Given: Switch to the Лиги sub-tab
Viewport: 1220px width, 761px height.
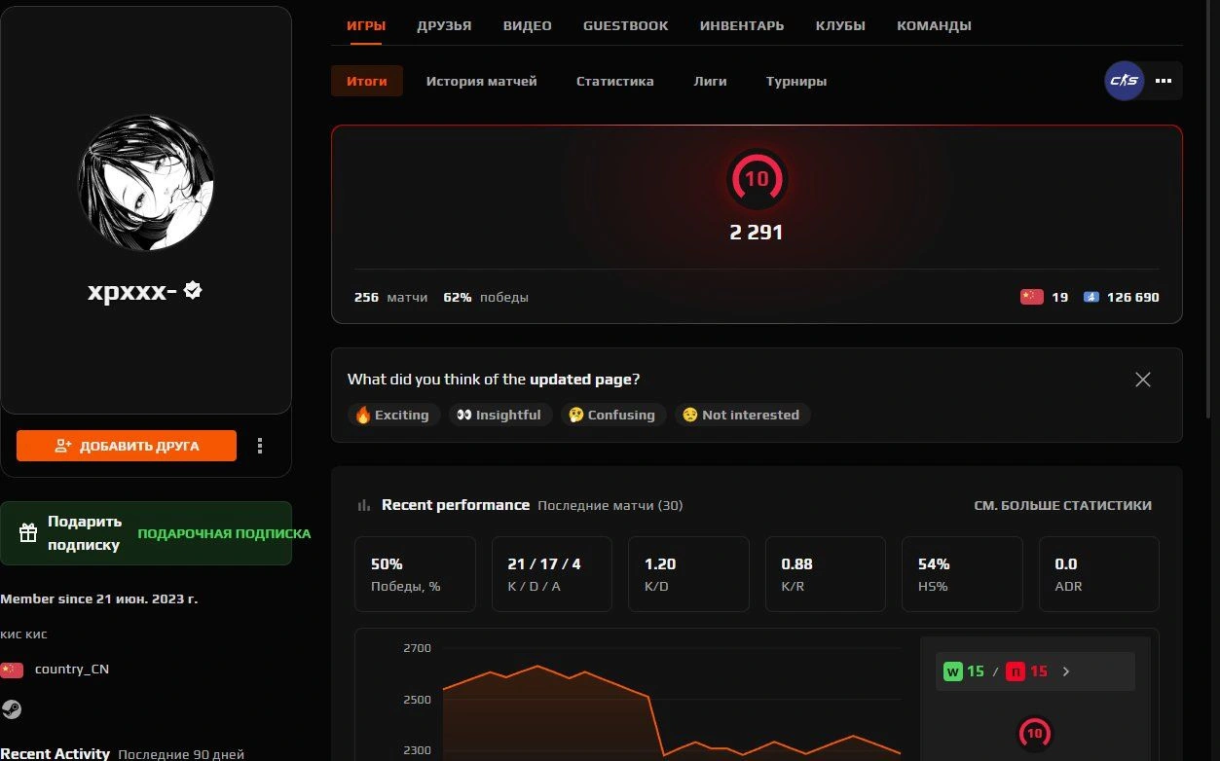Looking at the screenshot, I should tap(710, 82).
